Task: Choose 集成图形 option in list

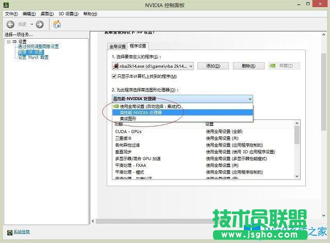Action: click(x=182, y=119)
